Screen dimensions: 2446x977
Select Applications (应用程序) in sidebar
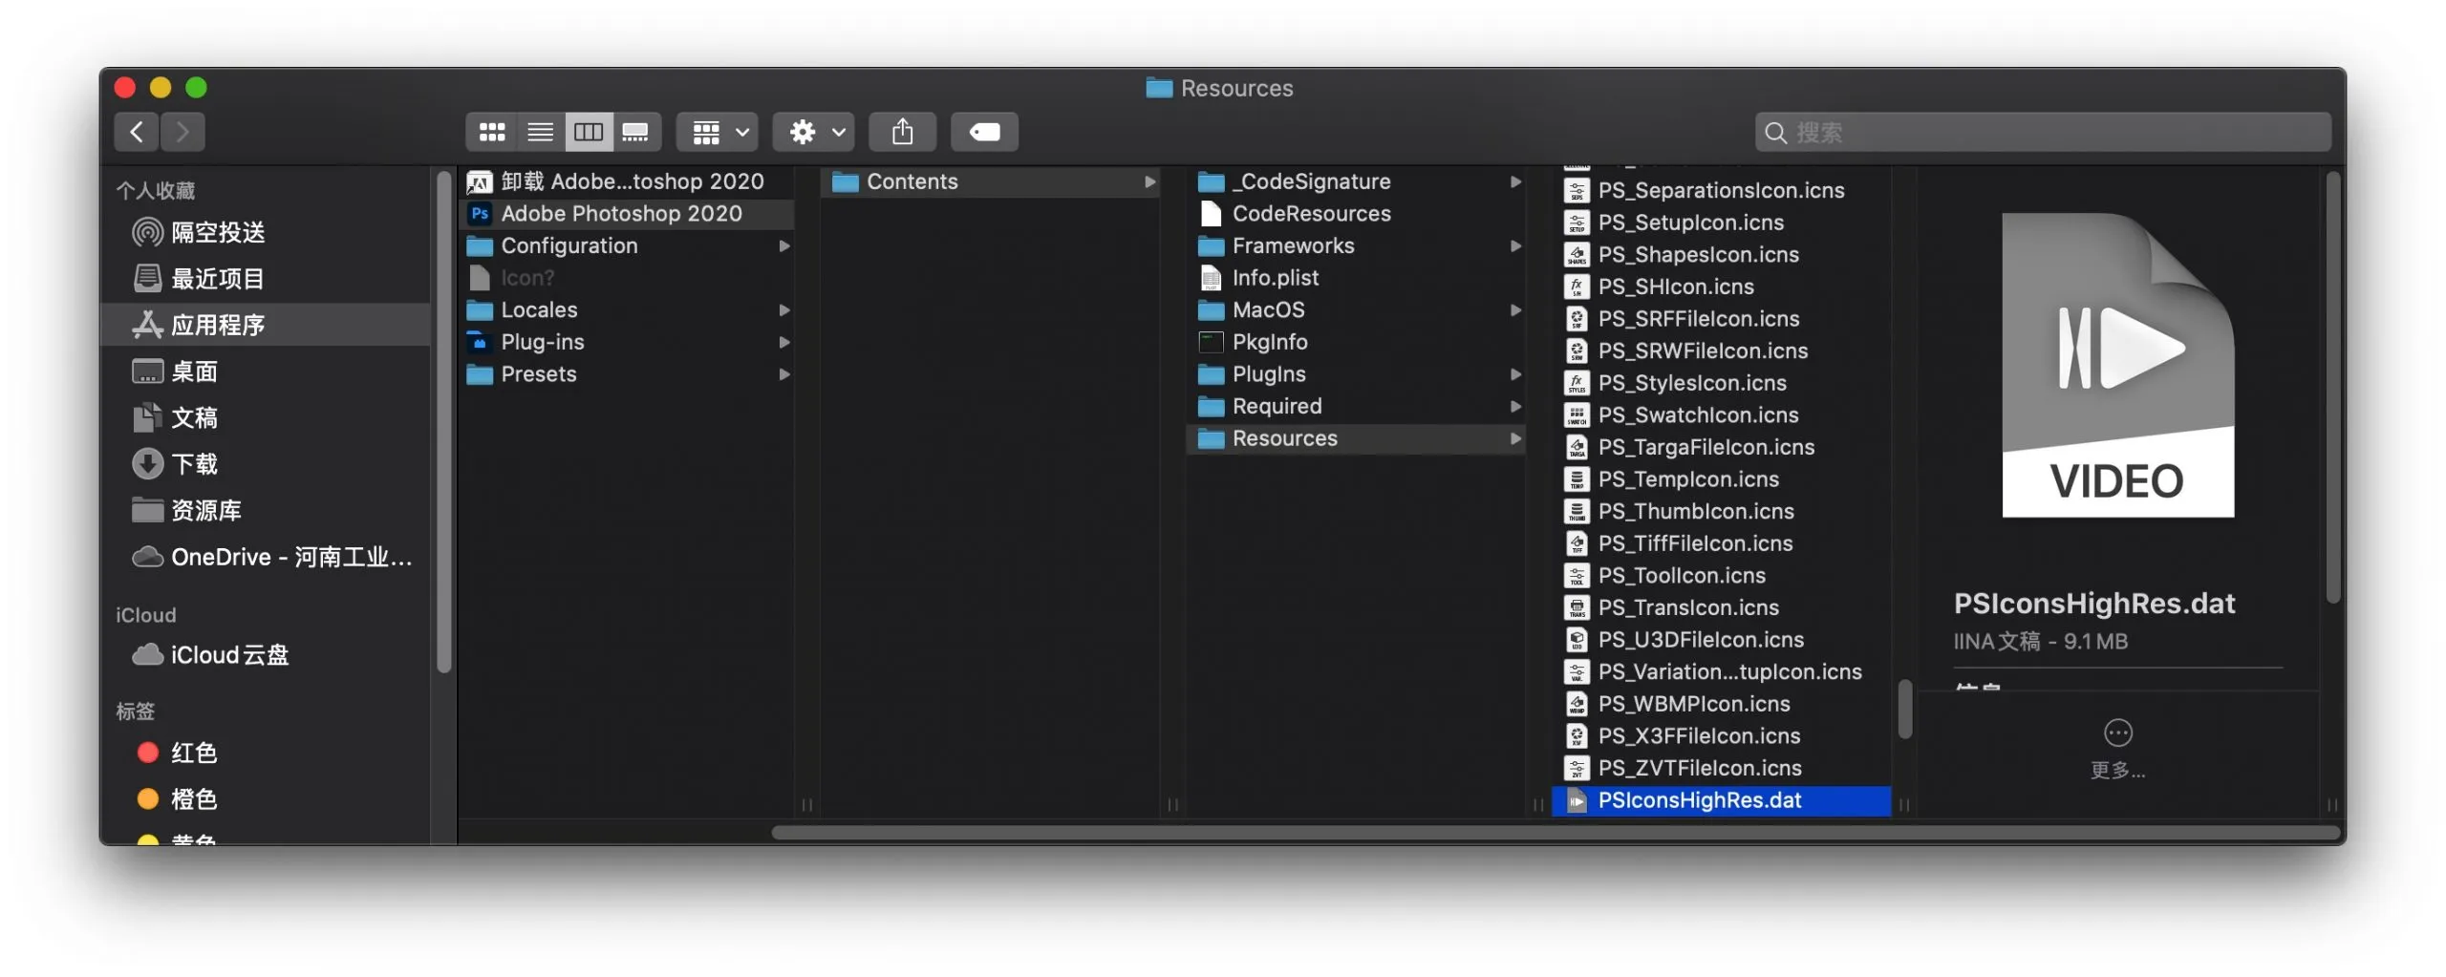pos(265,325)
